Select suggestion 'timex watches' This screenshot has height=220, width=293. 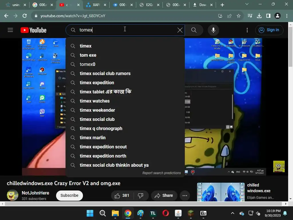(125, 101)
